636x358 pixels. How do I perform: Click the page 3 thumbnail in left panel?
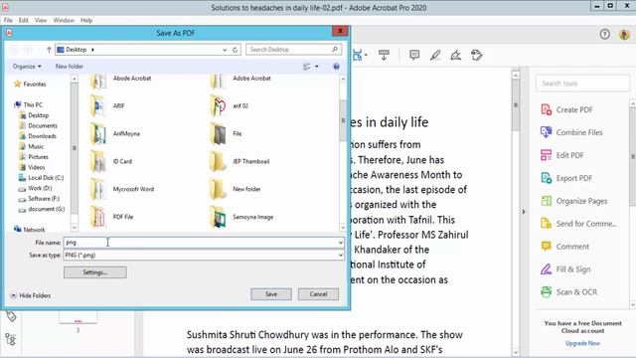point(78,317)
